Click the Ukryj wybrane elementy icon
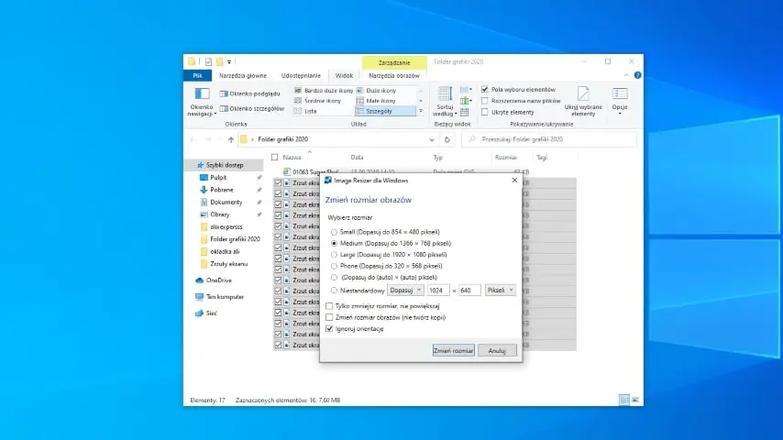Image resolution: width=783 pixels, height=440 pixels. pos(583,93)
